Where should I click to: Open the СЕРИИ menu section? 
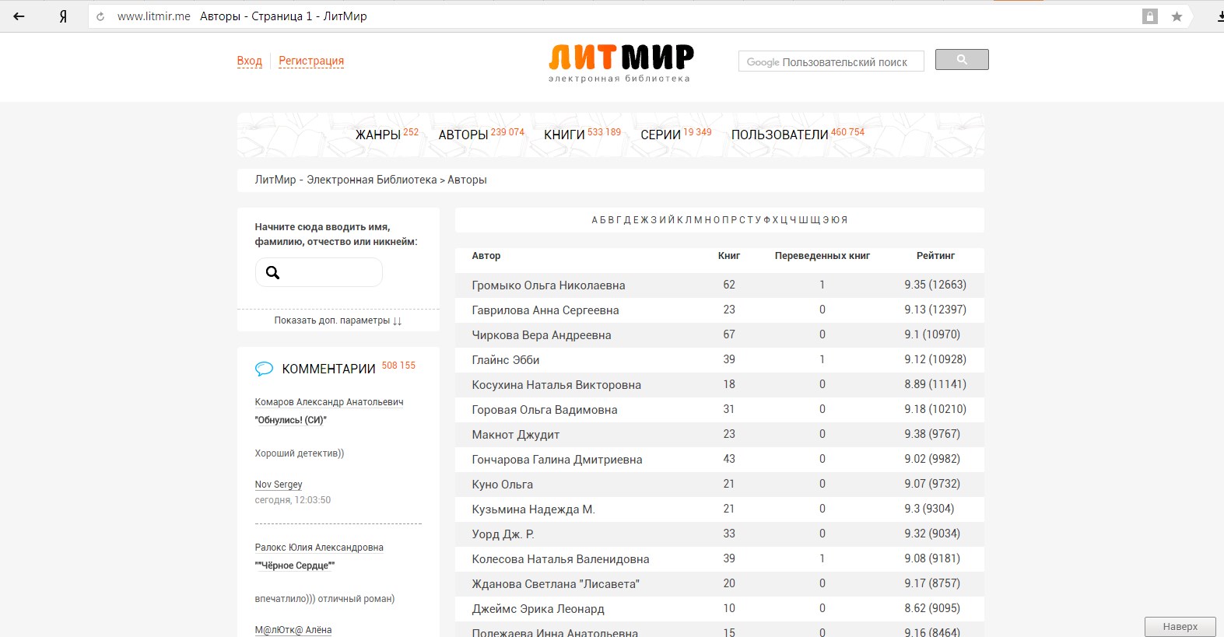(661, 135)
